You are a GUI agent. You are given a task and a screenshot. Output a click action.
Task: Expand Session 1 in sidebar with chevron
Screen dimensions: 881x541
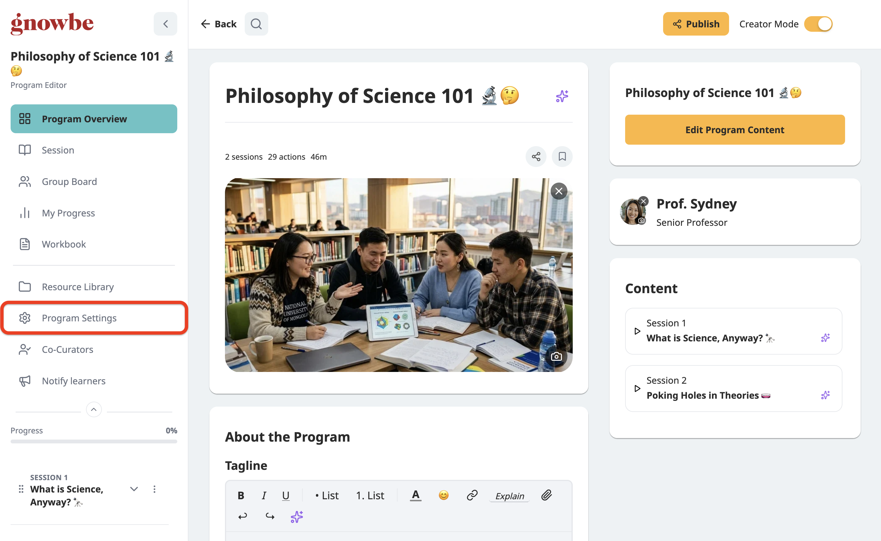tap(134, 489)
